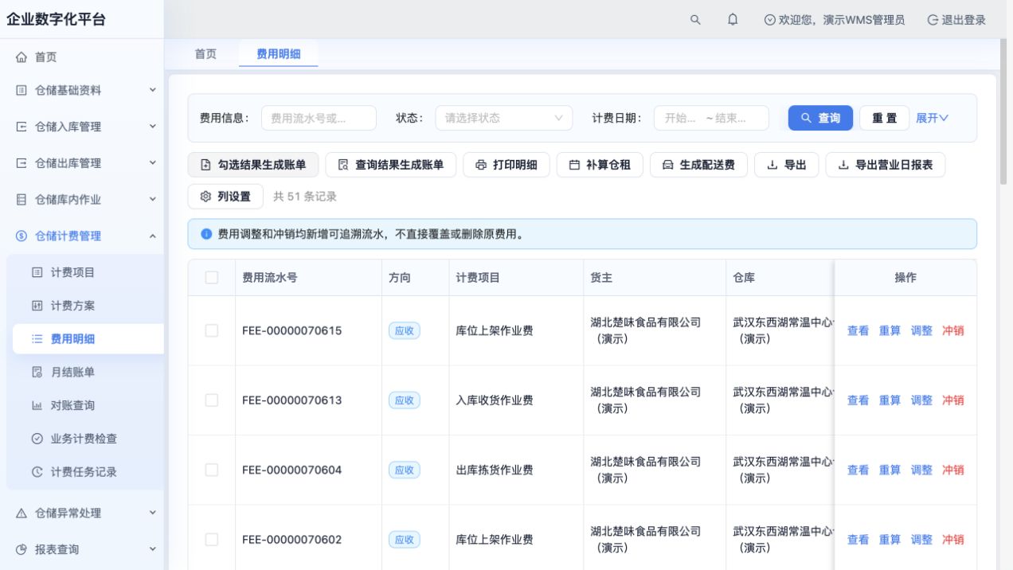Click the 应收 tag in row FEE-00000070613
The image size is (1013, 570).
tap(404, 400)
